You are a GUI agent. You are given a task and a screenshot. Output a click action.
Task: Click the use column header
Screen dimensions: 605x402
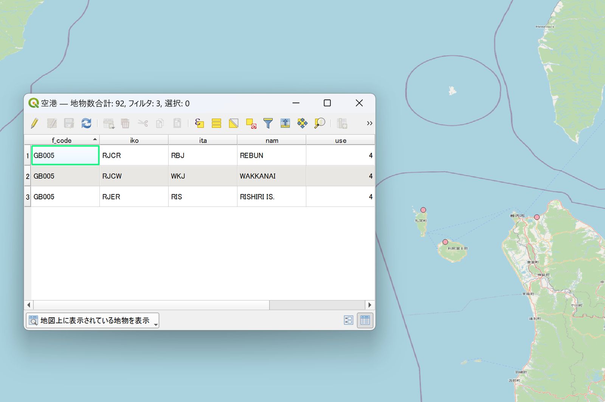coord(341,140)
